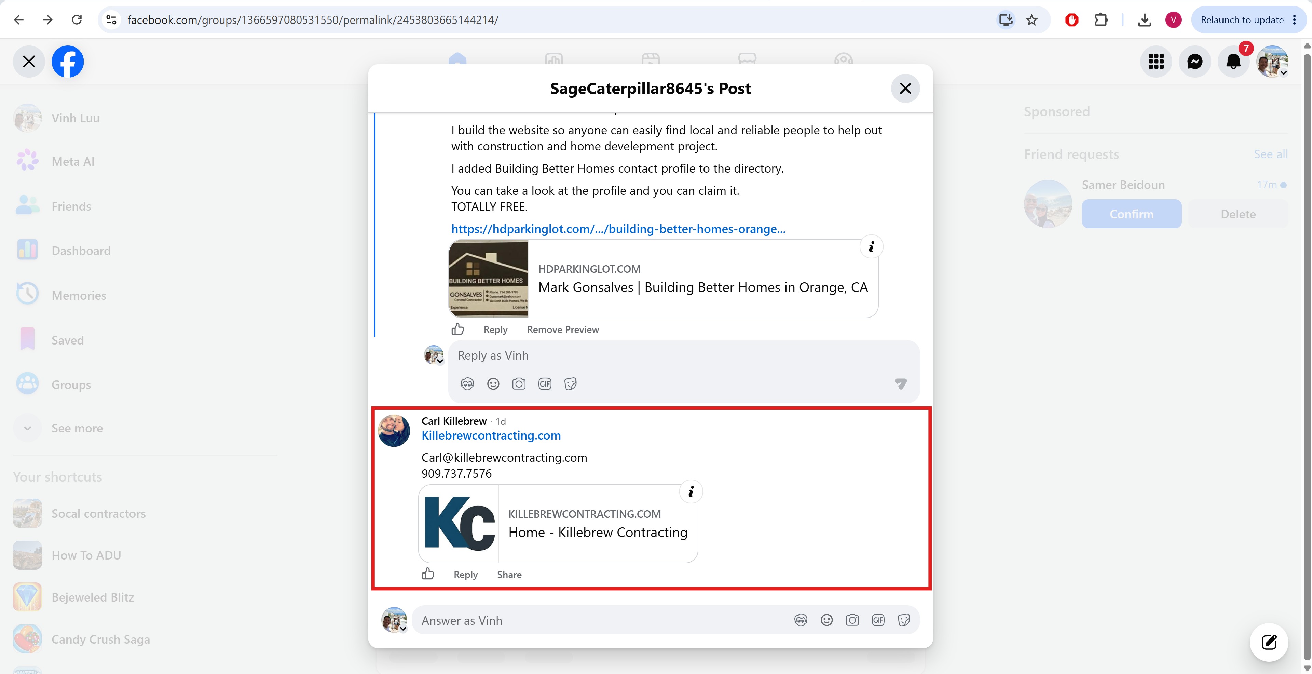Switch identity next to Answer as Vinh
Image resolution: width=1312 pixels, height=674 pixels.
394,620
